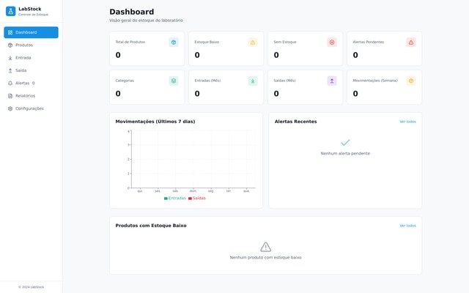Click the LabStock flask logo icon
Screen dimensions: 469x293
pyautogui.click(x=10, y=11)
